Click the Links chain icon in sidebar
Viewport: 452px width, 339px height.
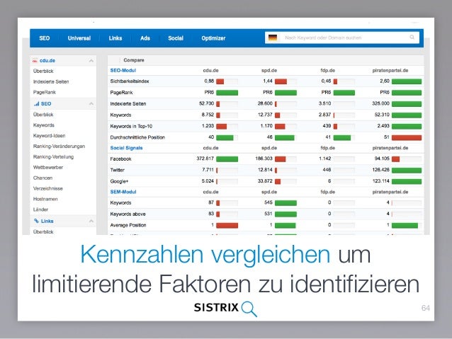click(x=36, y=221)
